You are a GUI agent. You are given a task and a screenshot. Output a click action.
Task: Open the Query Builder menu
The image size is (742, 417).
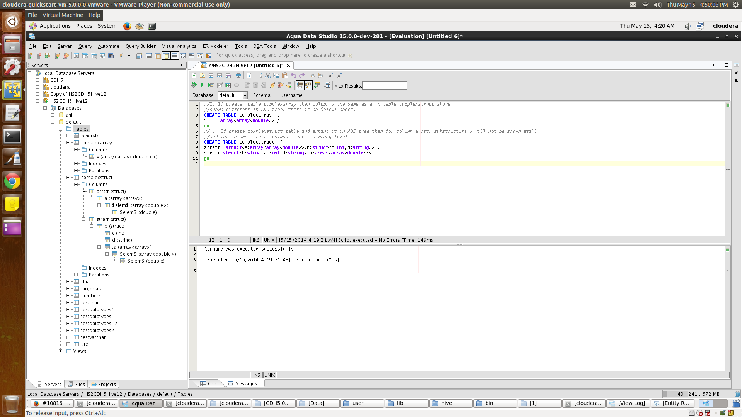140,46
